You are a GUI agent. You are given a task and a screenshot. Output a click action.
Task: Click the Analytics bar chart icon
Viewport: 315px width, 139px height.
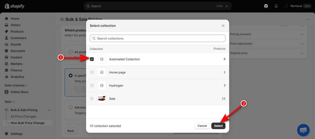tap(7, 77)
